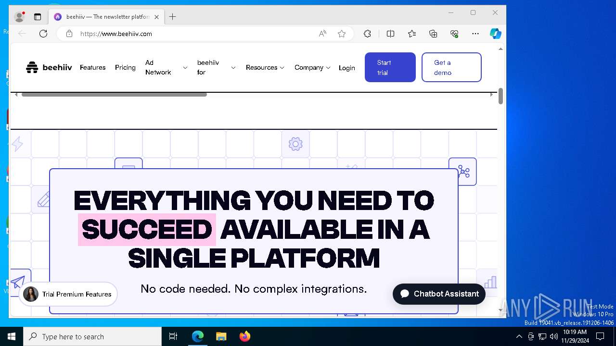This screenshot has height=346, width=616.
Task: Launch Firefox from taskbar
Action: pyautogui.click(x=244, y=336)
